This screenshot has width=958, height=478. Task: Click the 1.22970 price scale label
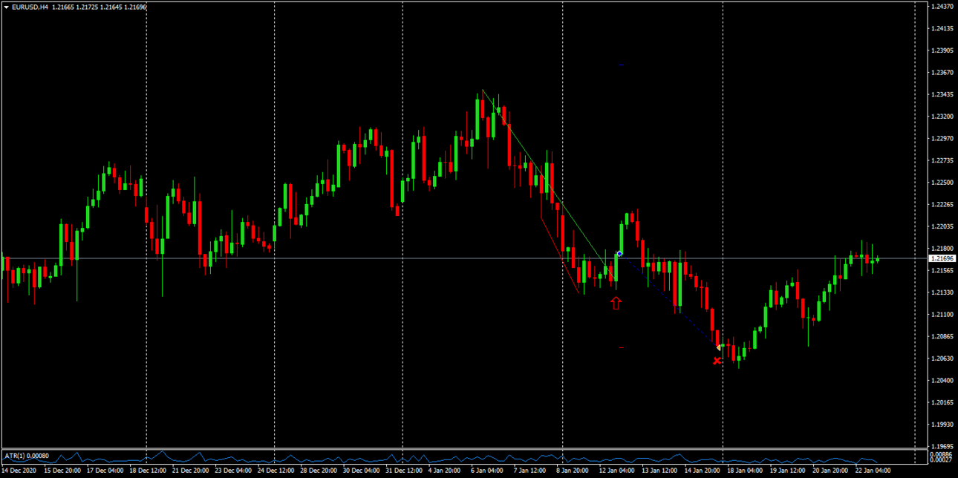point(941,139)
